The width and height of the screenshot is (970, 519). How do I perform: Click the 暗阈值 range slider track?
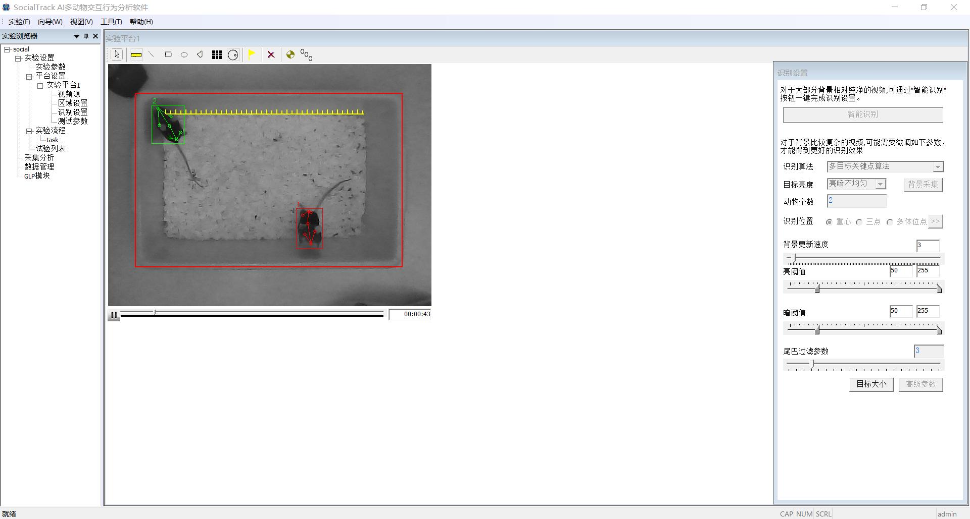coord(863,329)
